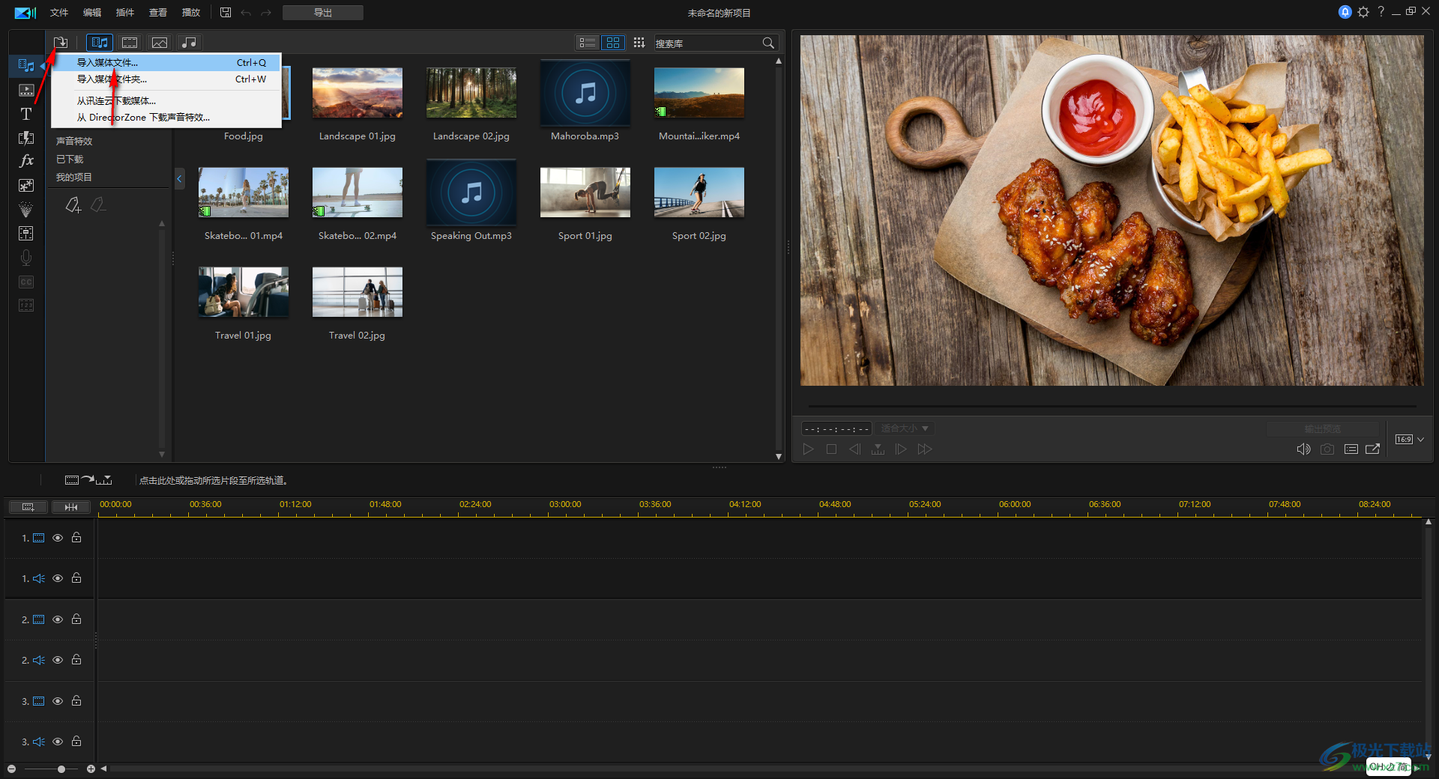Collapse the library explorer panel chevron
The width and height of the screenshot is (1439, 779).
pos(179,179)
